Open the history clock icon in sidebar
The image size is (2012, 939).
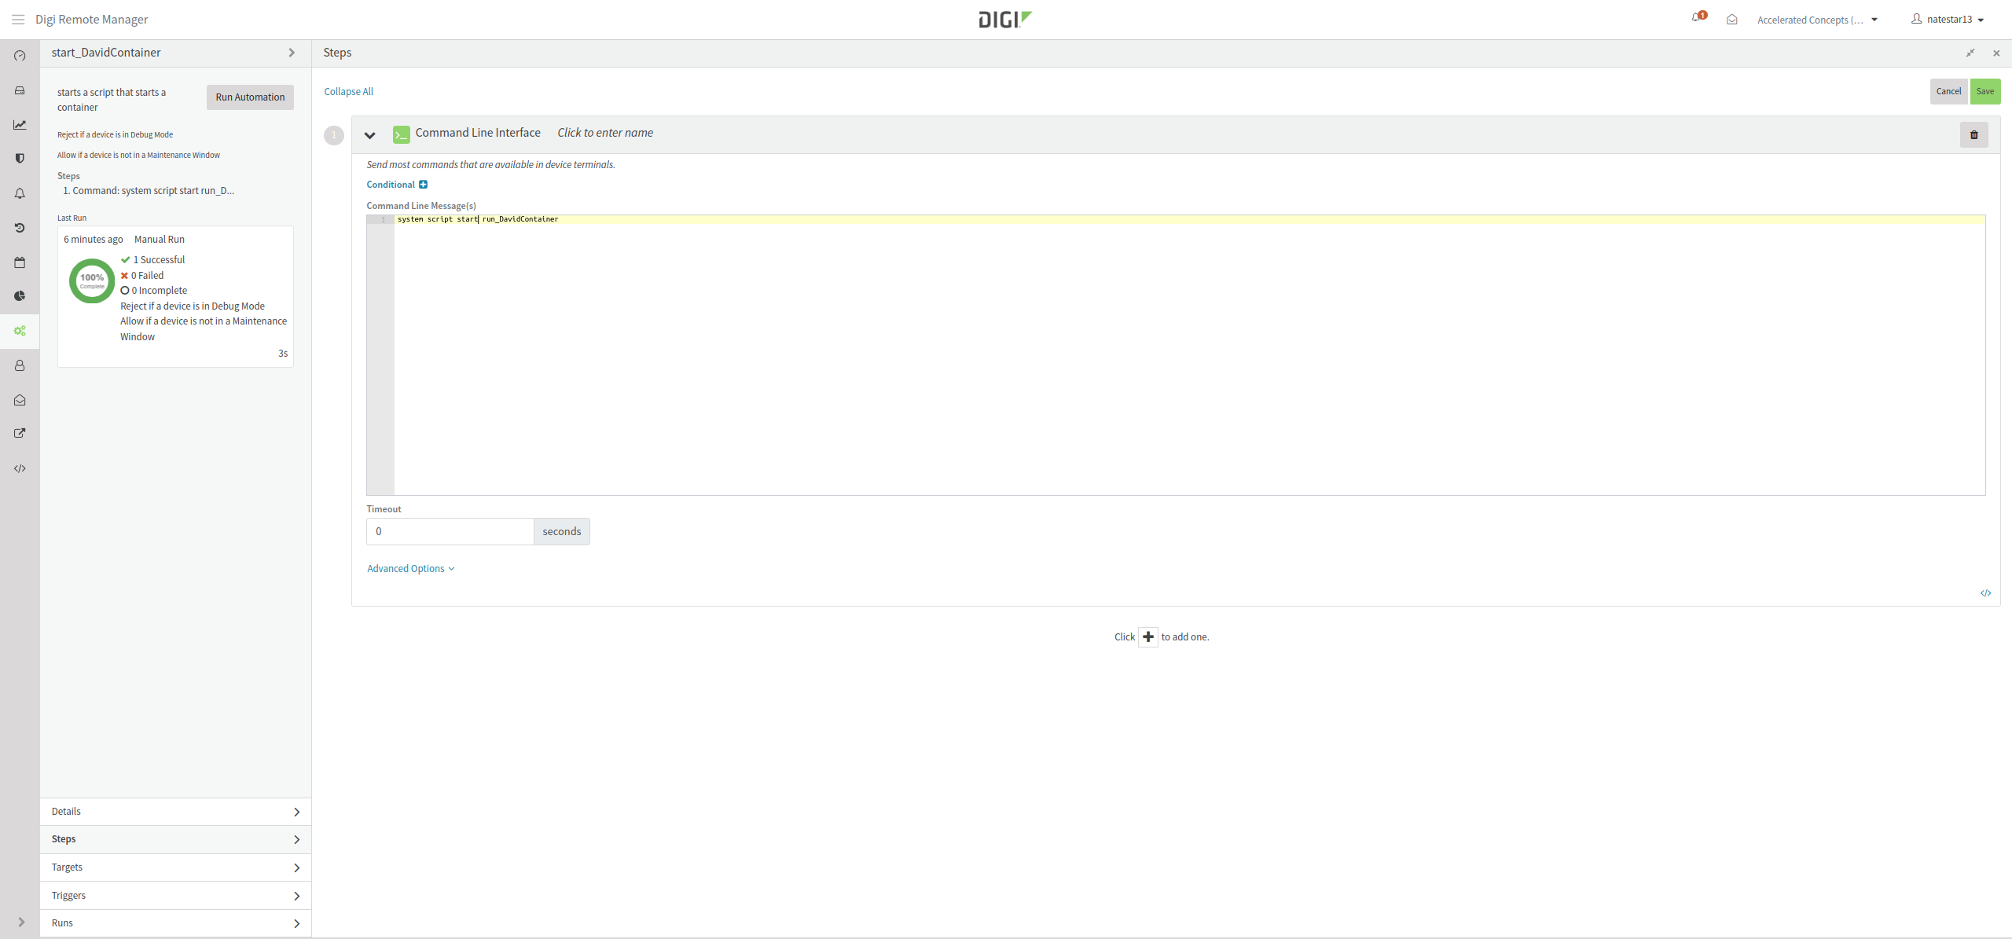(20, 228)
